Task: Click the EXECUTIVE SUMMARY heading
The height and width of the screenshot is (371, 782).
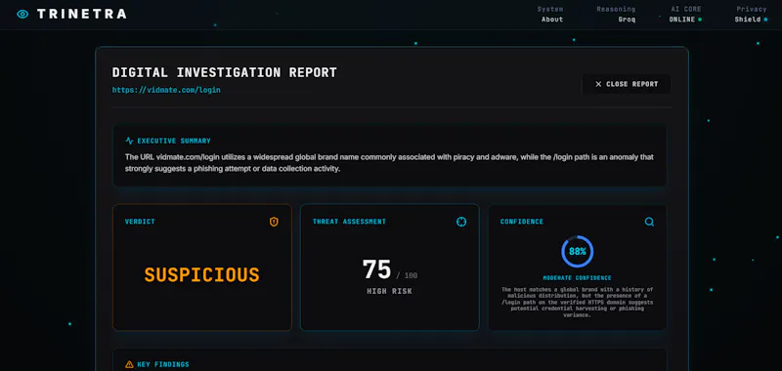Action: point(174,141)
